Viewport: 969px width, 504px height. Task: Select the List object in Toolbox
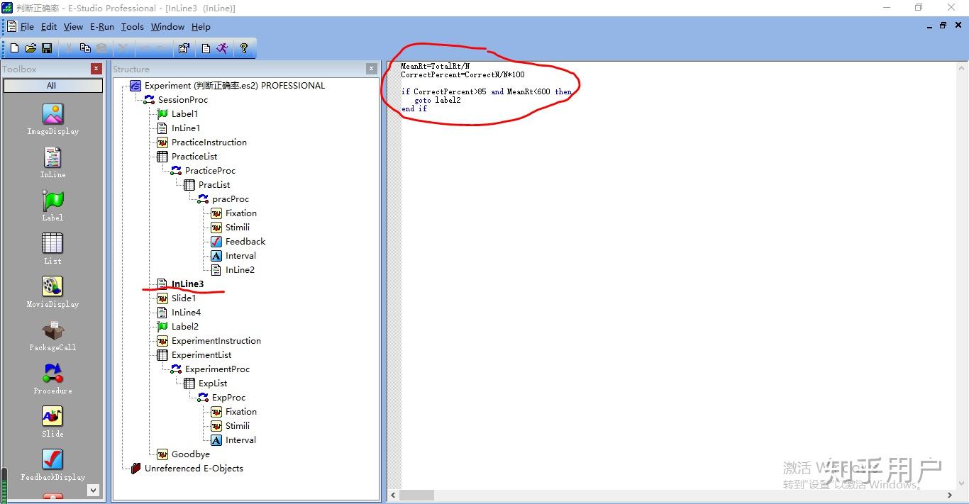point(52,249)
